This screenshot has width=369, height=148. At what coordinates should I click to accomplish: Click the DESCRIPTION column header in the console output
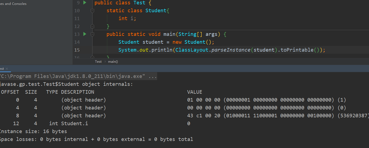point(78,92)
